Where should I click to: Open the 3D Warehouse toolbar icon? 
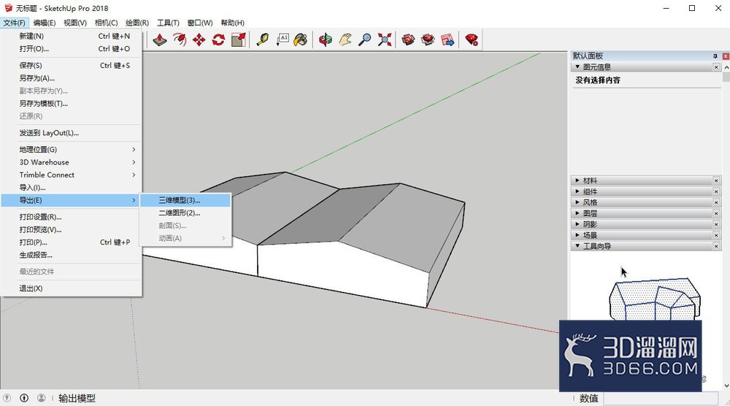click(x=408, y=39)
